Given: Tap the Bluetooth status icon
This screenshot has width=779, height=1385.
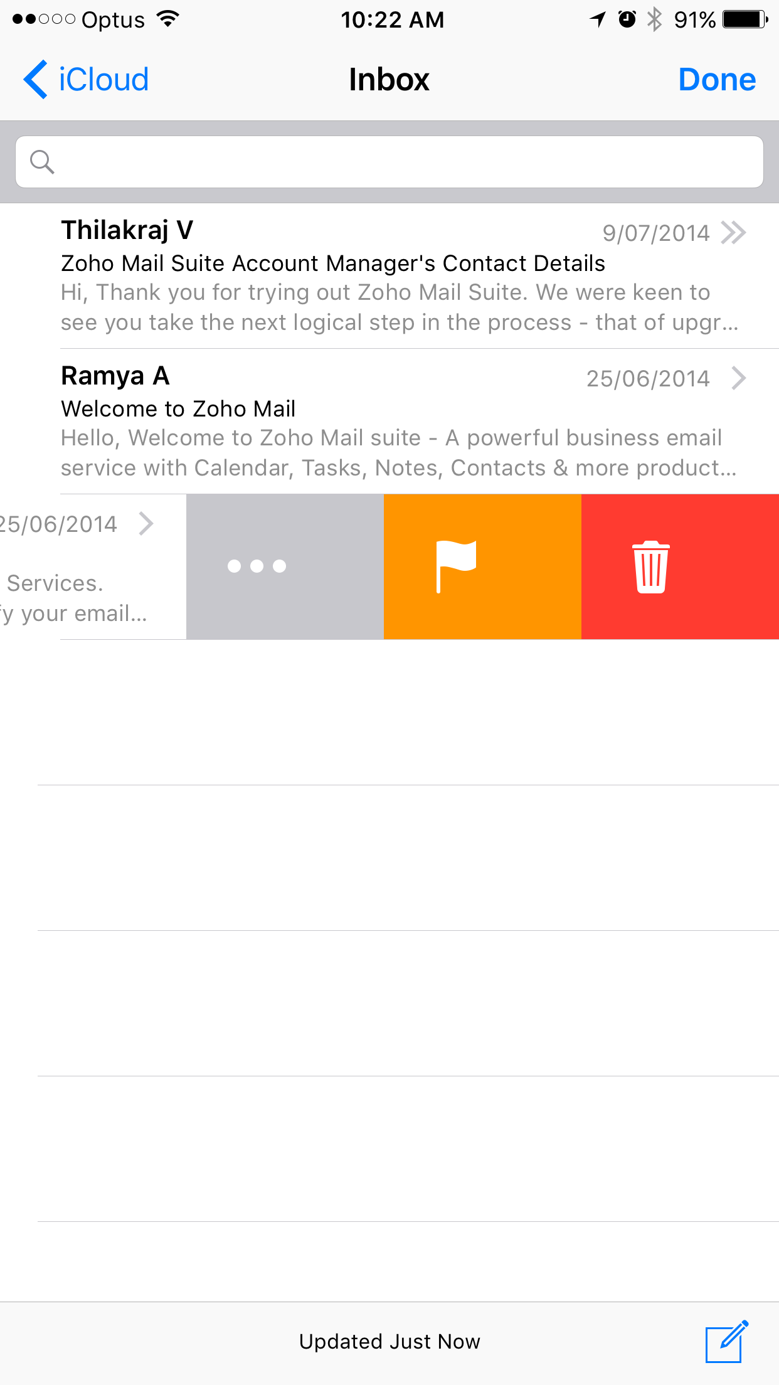Looking at the screenshot, I should (x=654, y=19).
